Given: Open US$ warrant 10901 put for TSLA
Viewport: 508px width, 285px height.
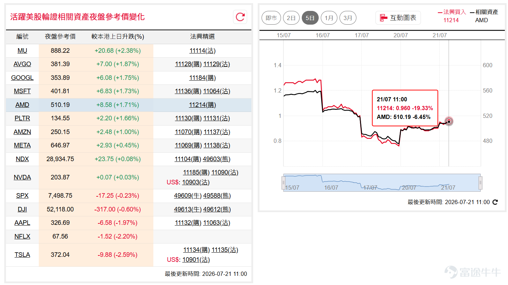Looking at the screenshot, I should tap(196, 260).
